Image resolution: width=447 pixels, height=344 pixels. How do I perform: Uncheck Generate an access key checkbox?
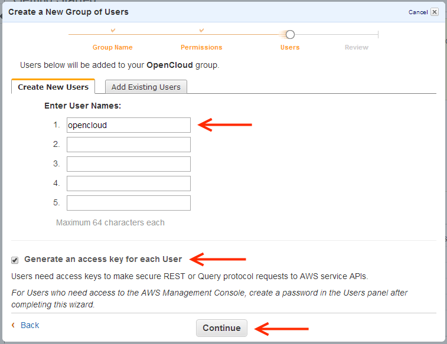pos(15,260)
